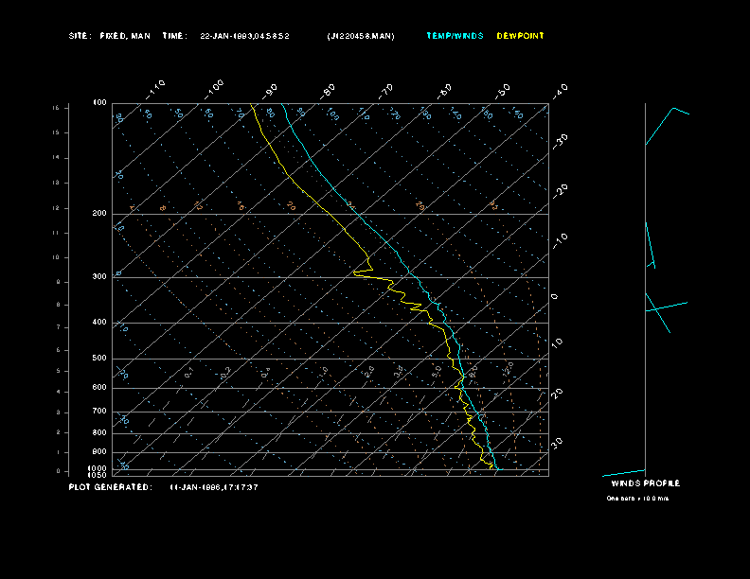Click the cyan TEMP/WINDS legend label
The height and width of the screenshot is (579, 750).
[455, 36]
